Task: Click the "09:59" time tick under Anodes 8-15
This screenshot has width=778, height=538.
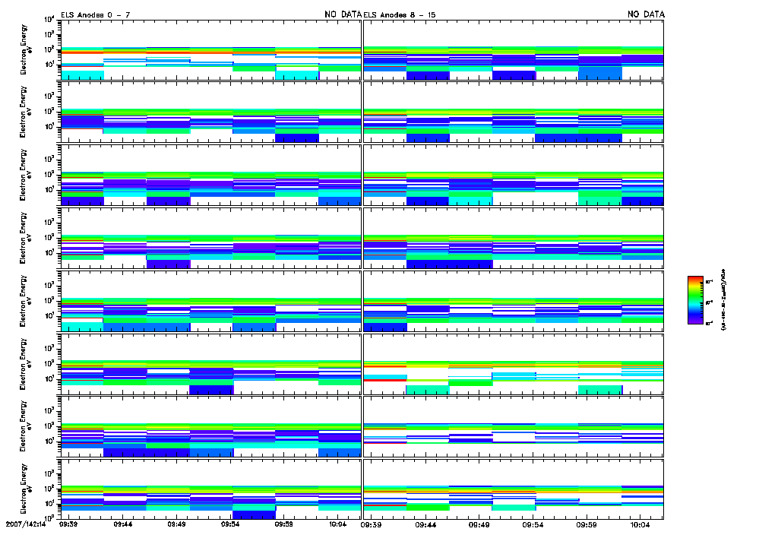Action: point(587,524)
